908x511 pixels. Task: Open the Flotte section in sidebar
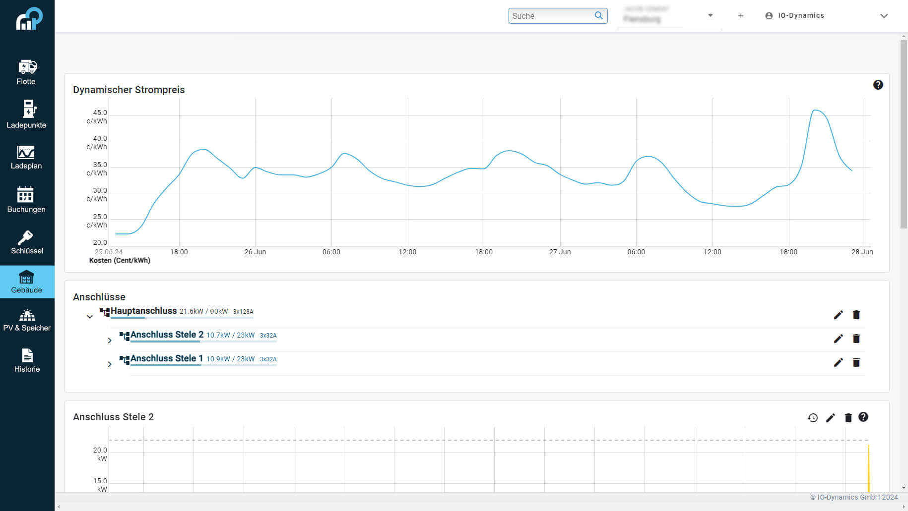[27, 72]
